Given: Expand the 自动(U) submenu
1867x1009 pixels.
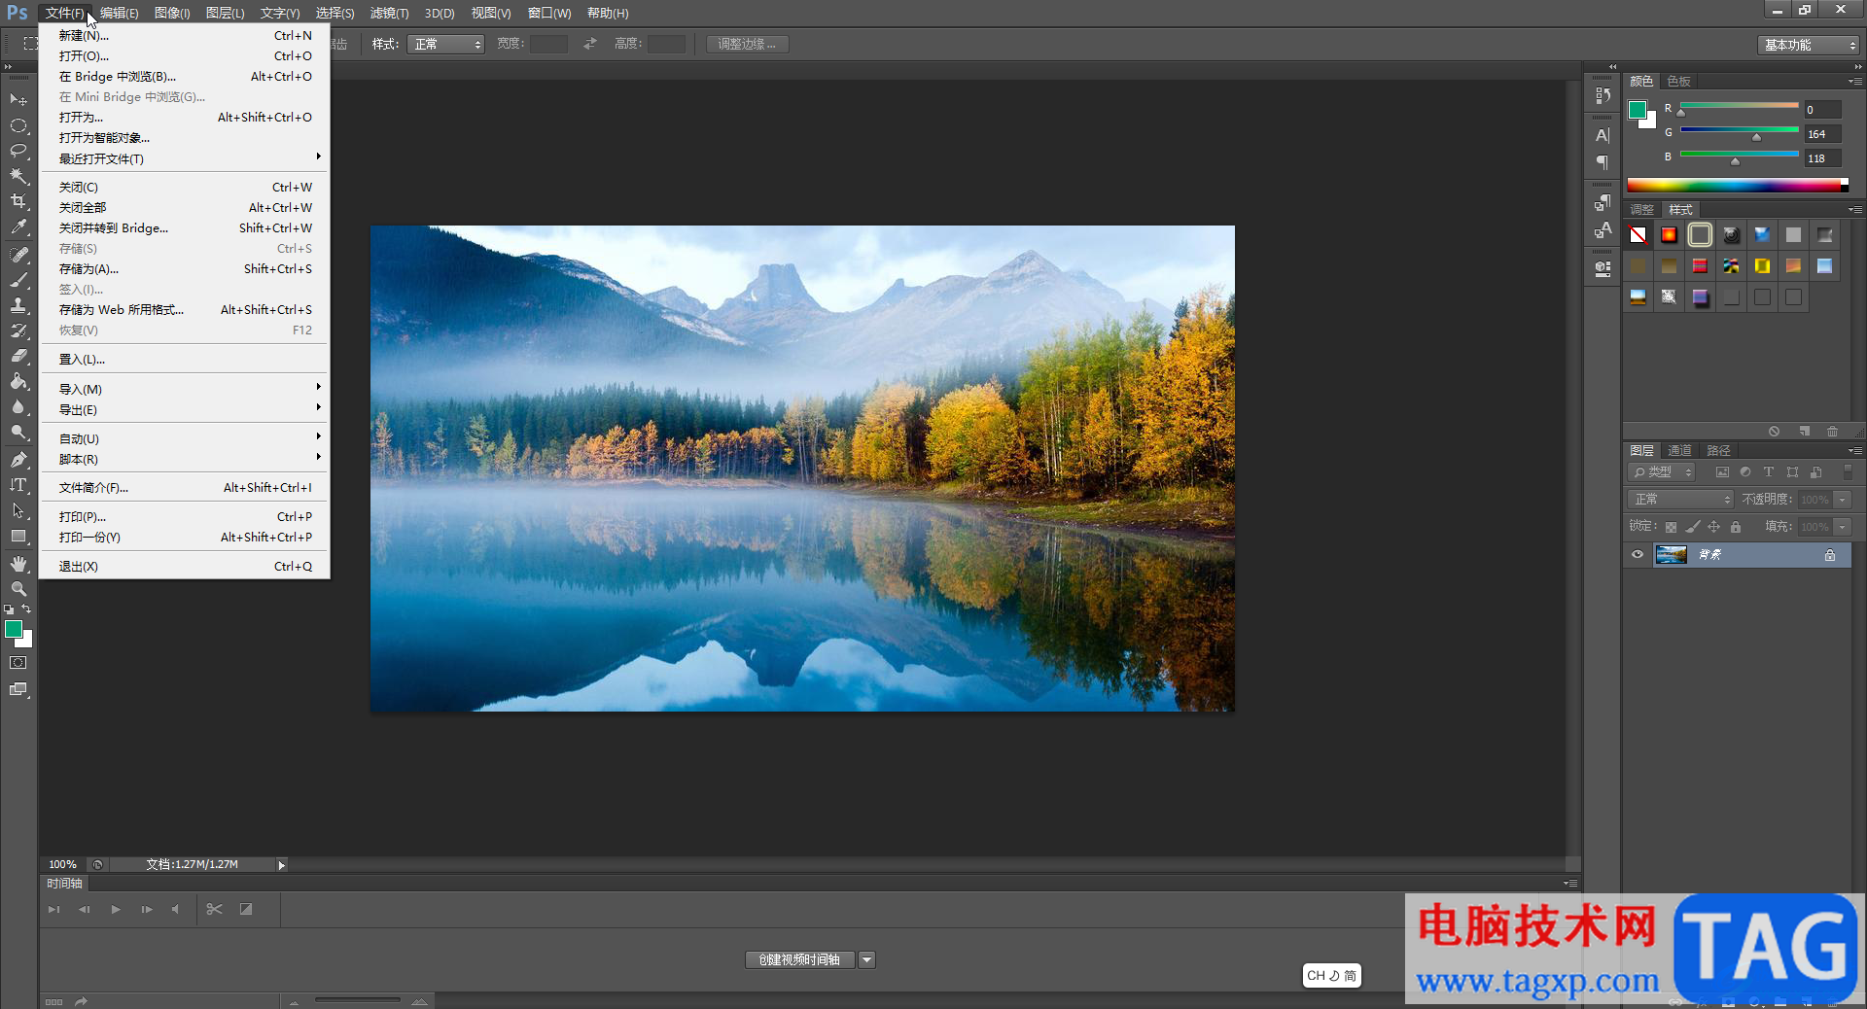Looking at the screenshot, I should click(x=185, y=438).
